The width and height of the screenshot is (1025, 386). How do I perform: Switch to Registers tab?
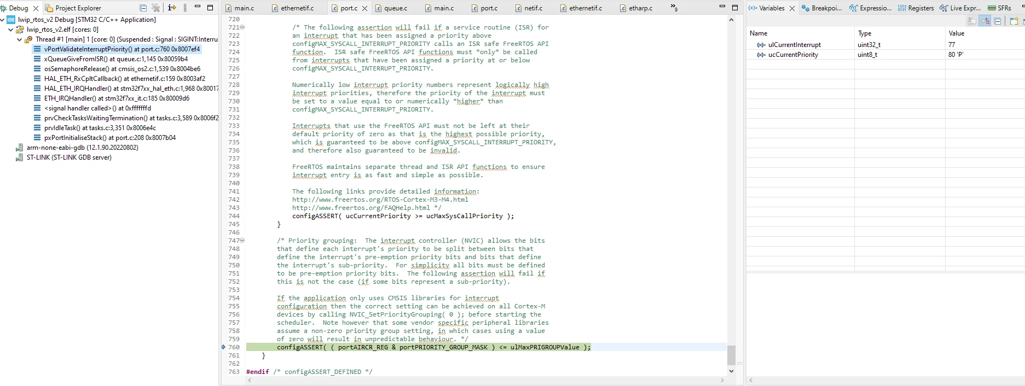[x=916, y=8]
